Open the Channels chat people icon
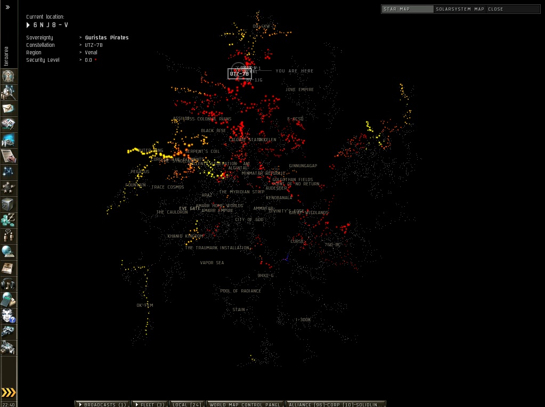 (x=9, y=236)
